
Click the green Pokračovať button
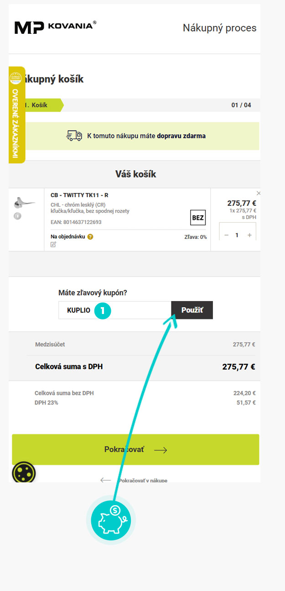tap(135, 450)
